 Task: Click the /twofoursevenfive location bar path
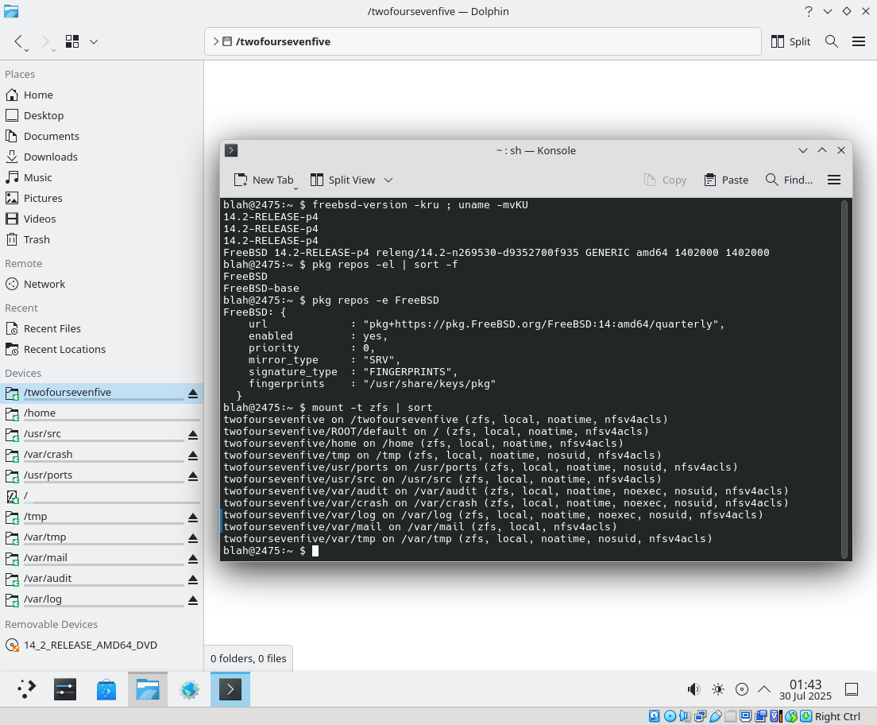coord(283,41)
